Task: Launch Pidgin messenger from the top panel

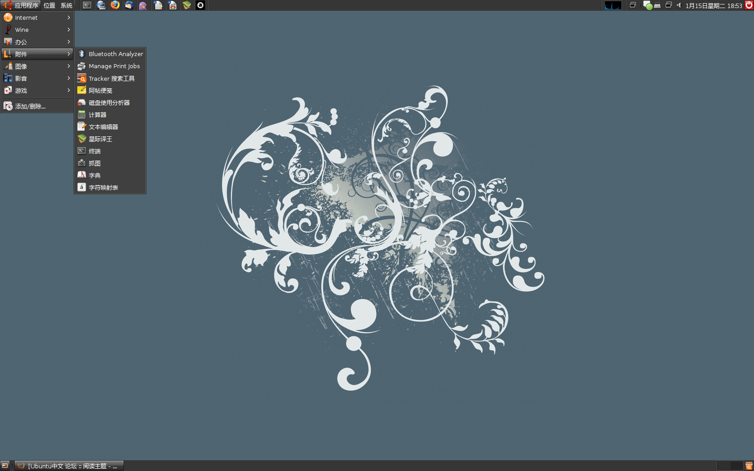Action: (x=143, y=5)
